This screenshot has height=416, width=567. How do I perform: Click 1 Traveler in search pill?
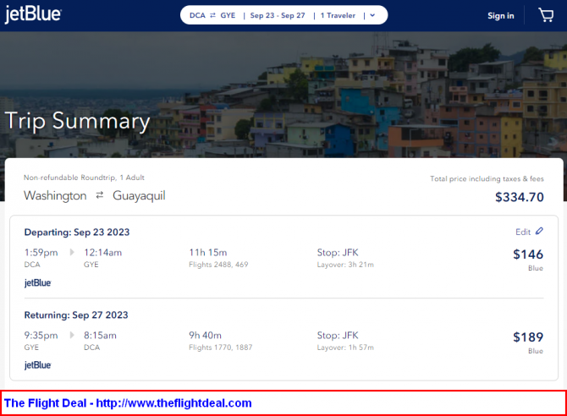(338, 15)
